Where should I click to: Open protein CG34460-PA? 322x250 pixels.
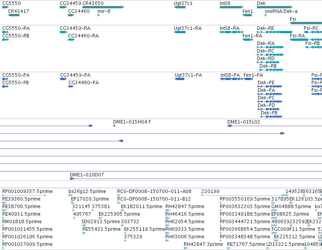pos(71,86)
